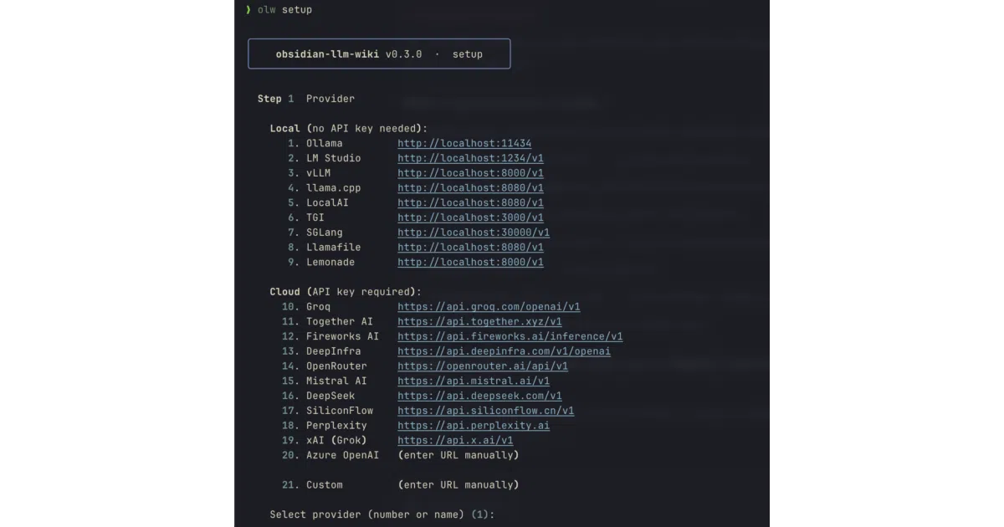Screen dimensions: 1004x527
Task: Open the Lemonade localhost URL
Action: (x=470, y=262)
